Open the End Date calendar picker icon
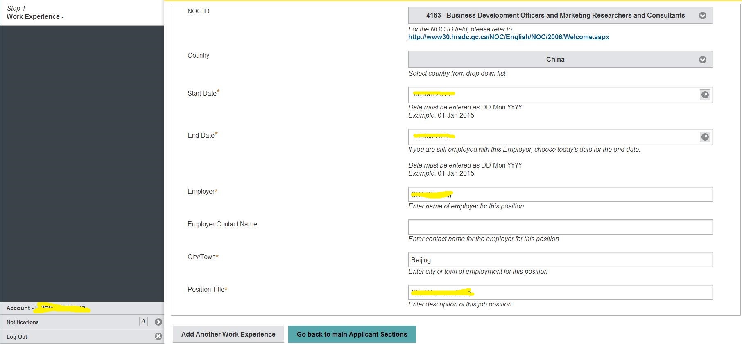Image resolution: width=742 pixels, height=344 pixels. pos(705,137)
